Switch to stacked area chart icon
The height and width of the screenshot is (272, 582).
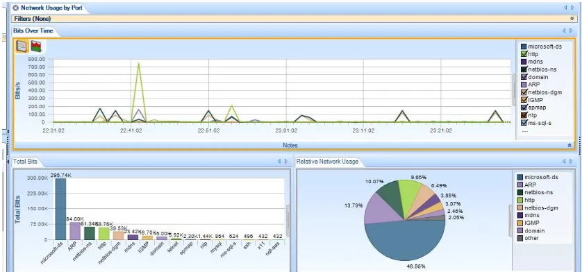(x=36, y=46)
